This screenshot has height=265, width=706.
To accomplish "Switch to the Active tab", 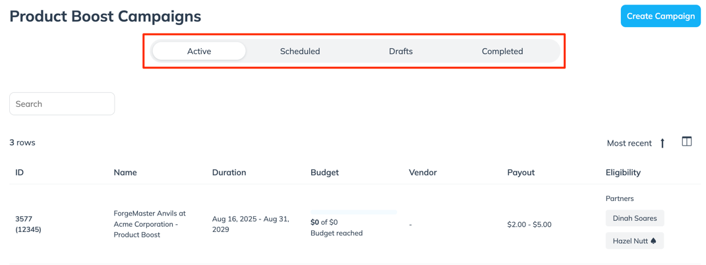I will click(199, 51).
